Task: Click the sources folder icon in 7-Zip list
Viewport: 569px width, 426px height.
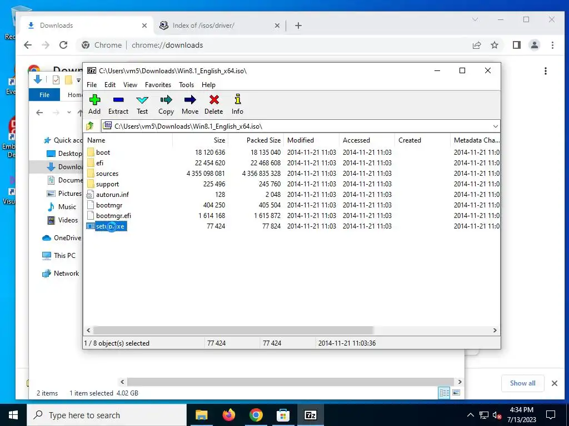Action: tap(91, 174)
